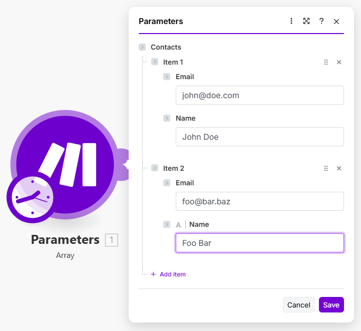
Task: Click the drag handle for Item 1
Action: pyautogui.click(x=326, y=62)
